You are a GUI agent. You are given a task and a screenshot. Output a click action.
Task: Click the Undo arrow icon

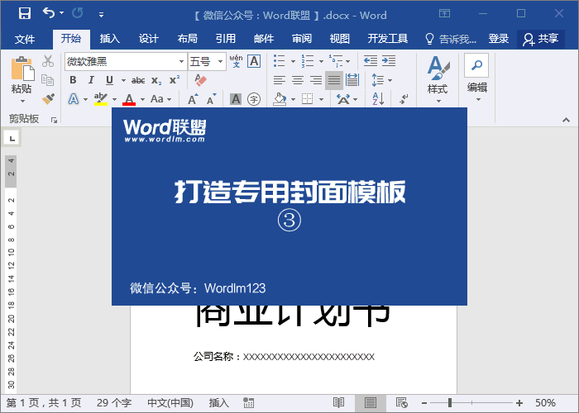[49, 14]
